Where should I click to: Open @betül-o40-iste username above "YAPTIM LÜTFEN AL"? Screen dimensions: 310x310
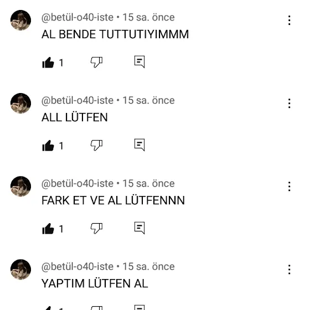tap(77, 266)
